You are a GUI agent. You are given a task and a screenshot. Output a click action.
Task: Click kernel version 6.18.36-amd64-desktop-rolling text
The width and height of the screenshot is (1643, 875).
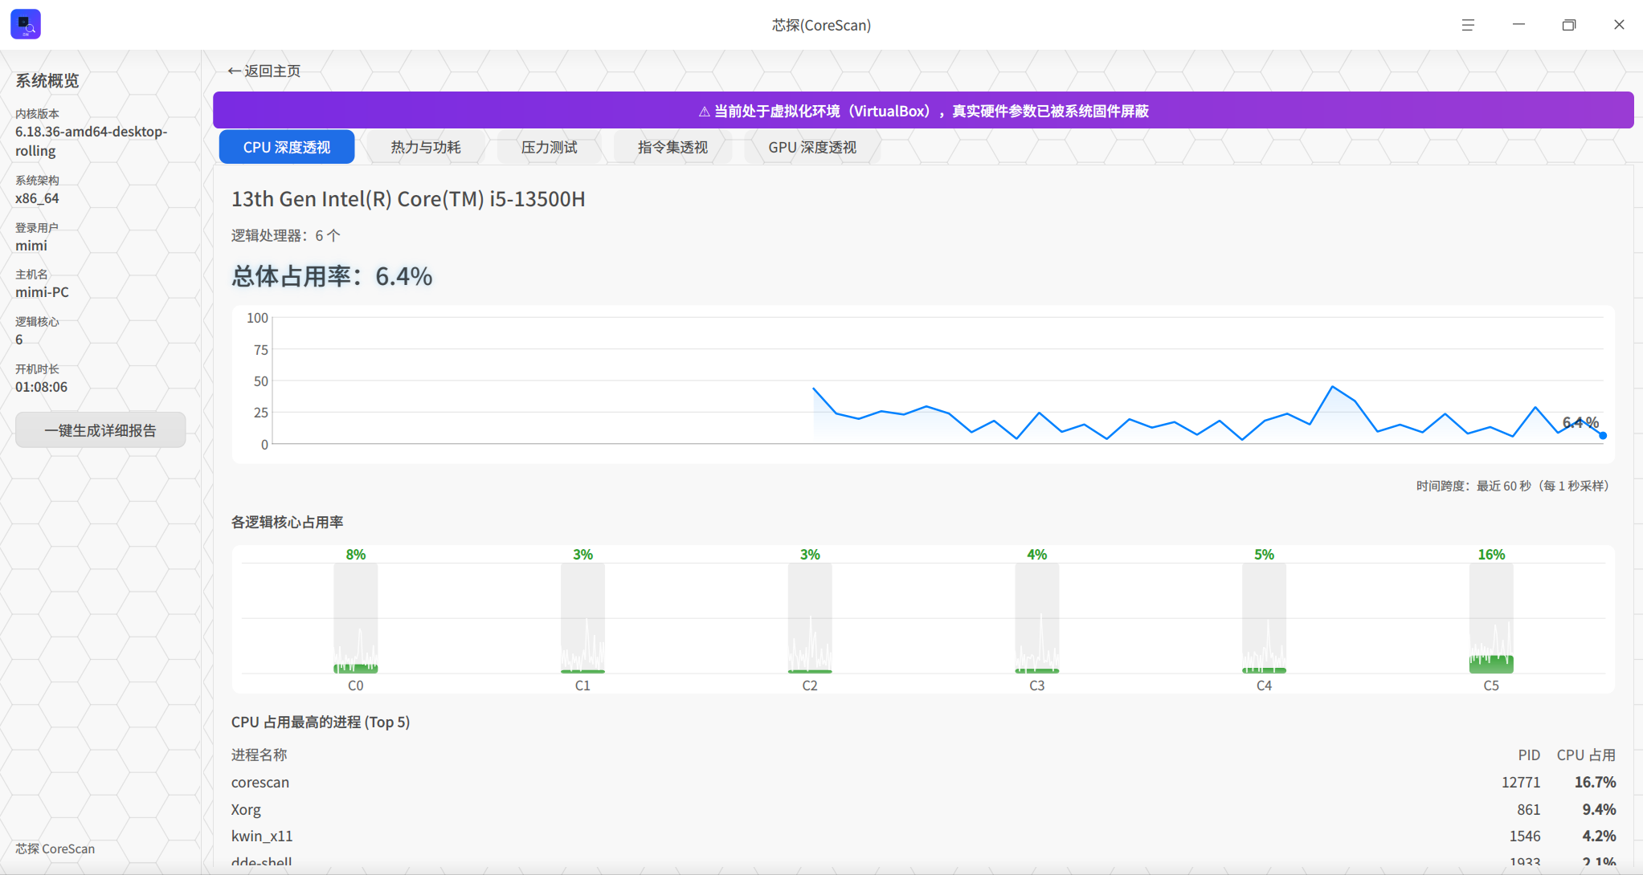click(x=91, y=140)
